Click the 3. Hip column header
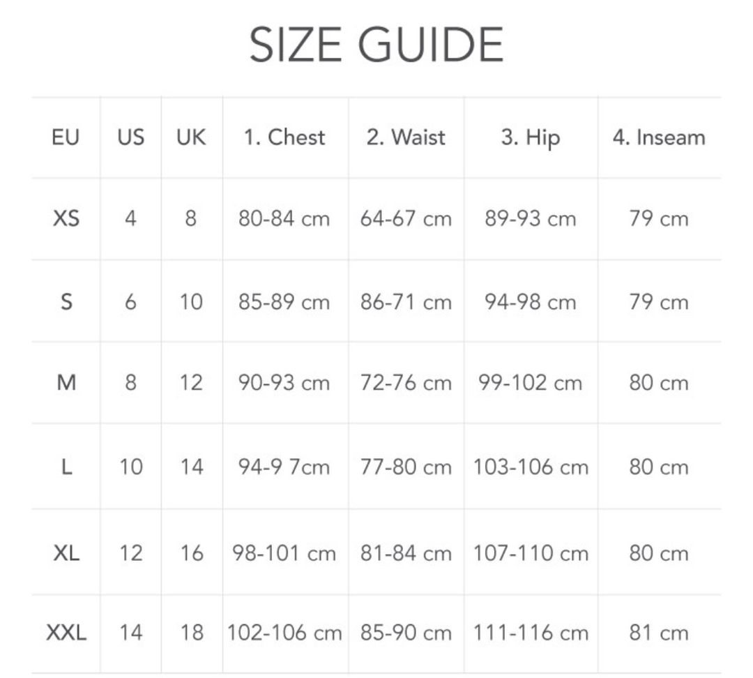Image resolution: width=753 pixels, height=678 pixels. [x=530, y=137]
